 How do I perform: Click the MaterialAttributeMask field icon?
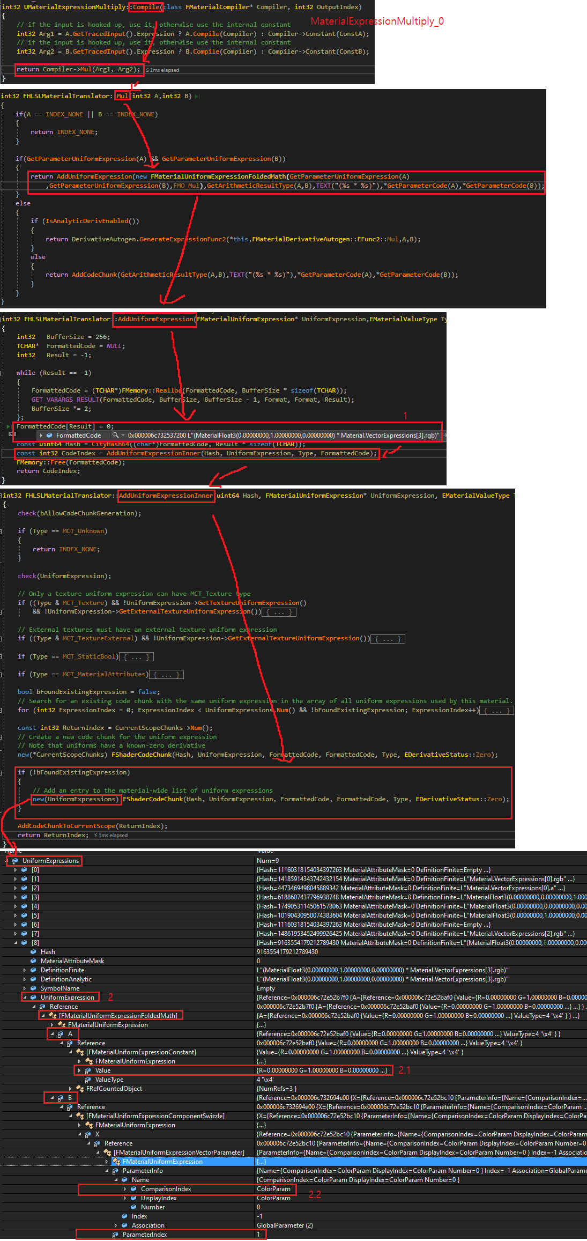pos(33,961)
